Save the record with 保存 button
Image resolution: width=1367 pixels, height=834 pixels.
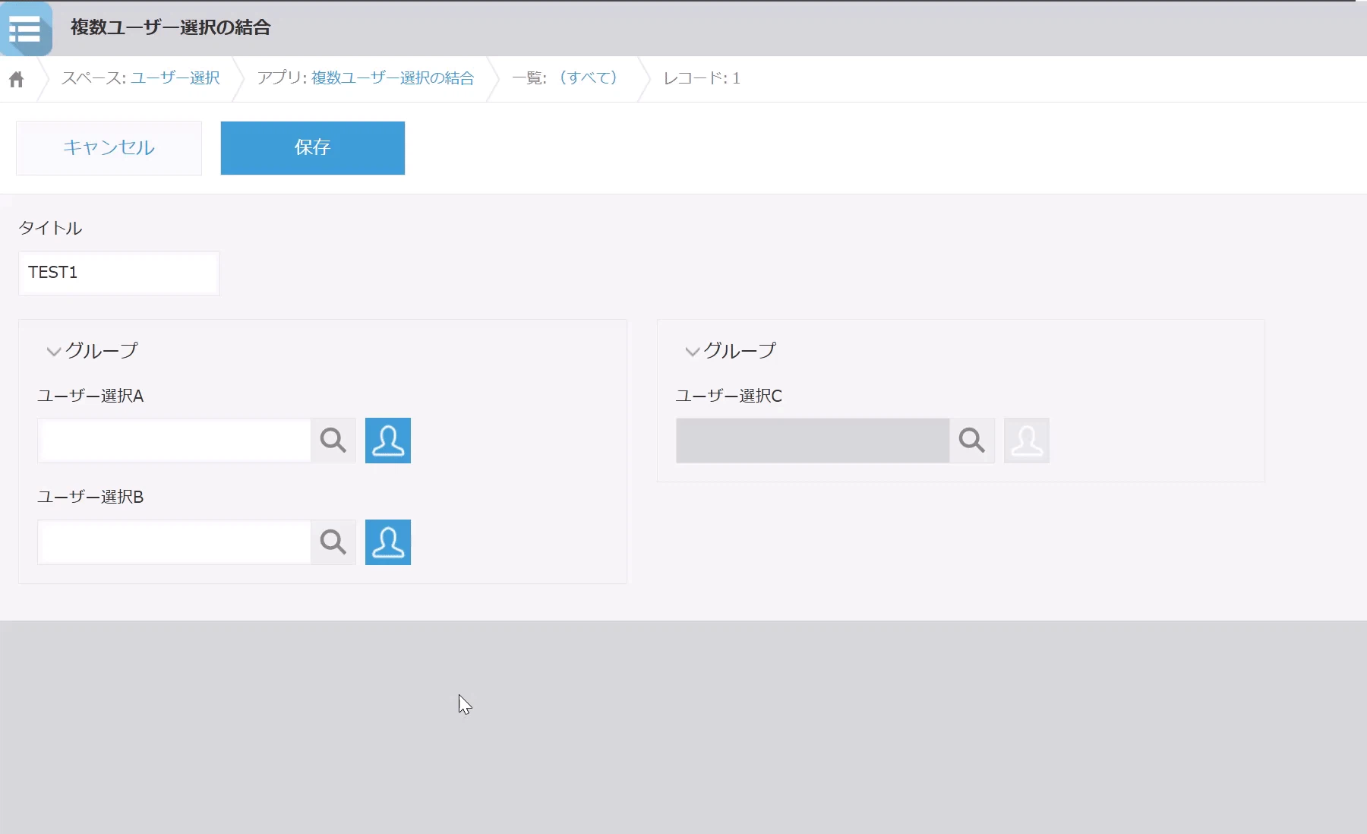[x=313, y=148]
